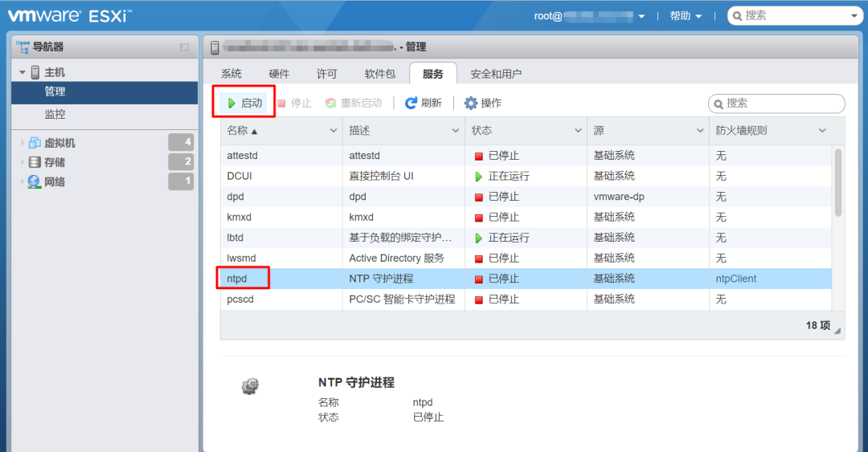Click the green running icon in the lbtd row
The width and height of the screenshot is (868, 452).
[479, 238]
